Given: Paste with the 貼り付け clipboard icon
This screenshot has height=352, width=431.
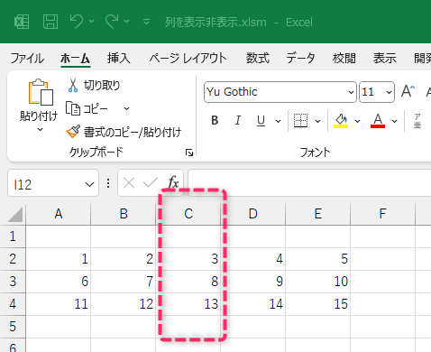Looking at the screenshot, I should [x=41, y=92].
